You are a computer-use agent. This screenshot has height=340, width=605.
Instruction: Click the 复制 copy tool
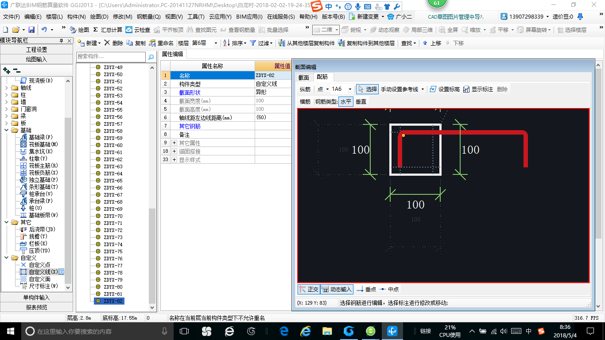click(x=136, y=43)
